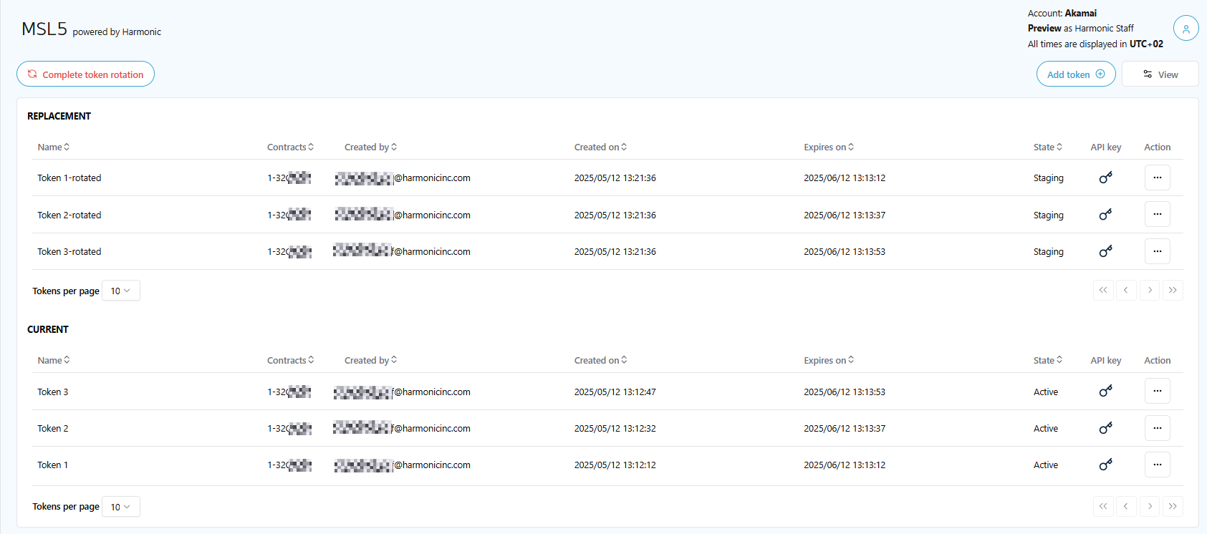Sort current tokens by State
This screenshot has width=1207, height=534.
click(x=1047, y=360)
